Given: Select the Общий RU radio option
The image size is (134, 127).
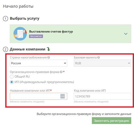Looking at the screenshot, I should click(x=12, y=77).
